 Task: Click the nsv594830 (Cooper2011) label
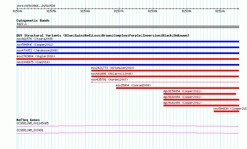pos(230,109)
